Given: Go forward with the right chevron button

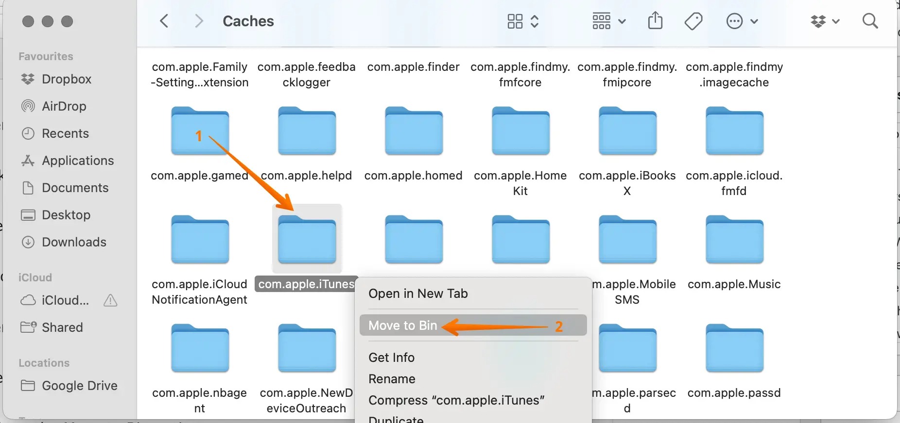Looking at the screenshot, I should 198,21.
